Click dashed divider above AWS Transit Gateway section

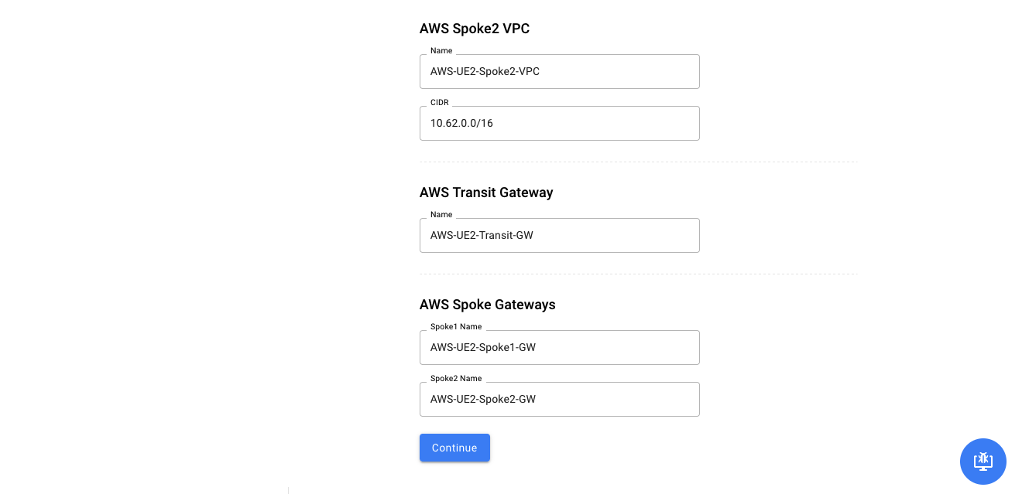pyautogui.click(x=639, y=162)
